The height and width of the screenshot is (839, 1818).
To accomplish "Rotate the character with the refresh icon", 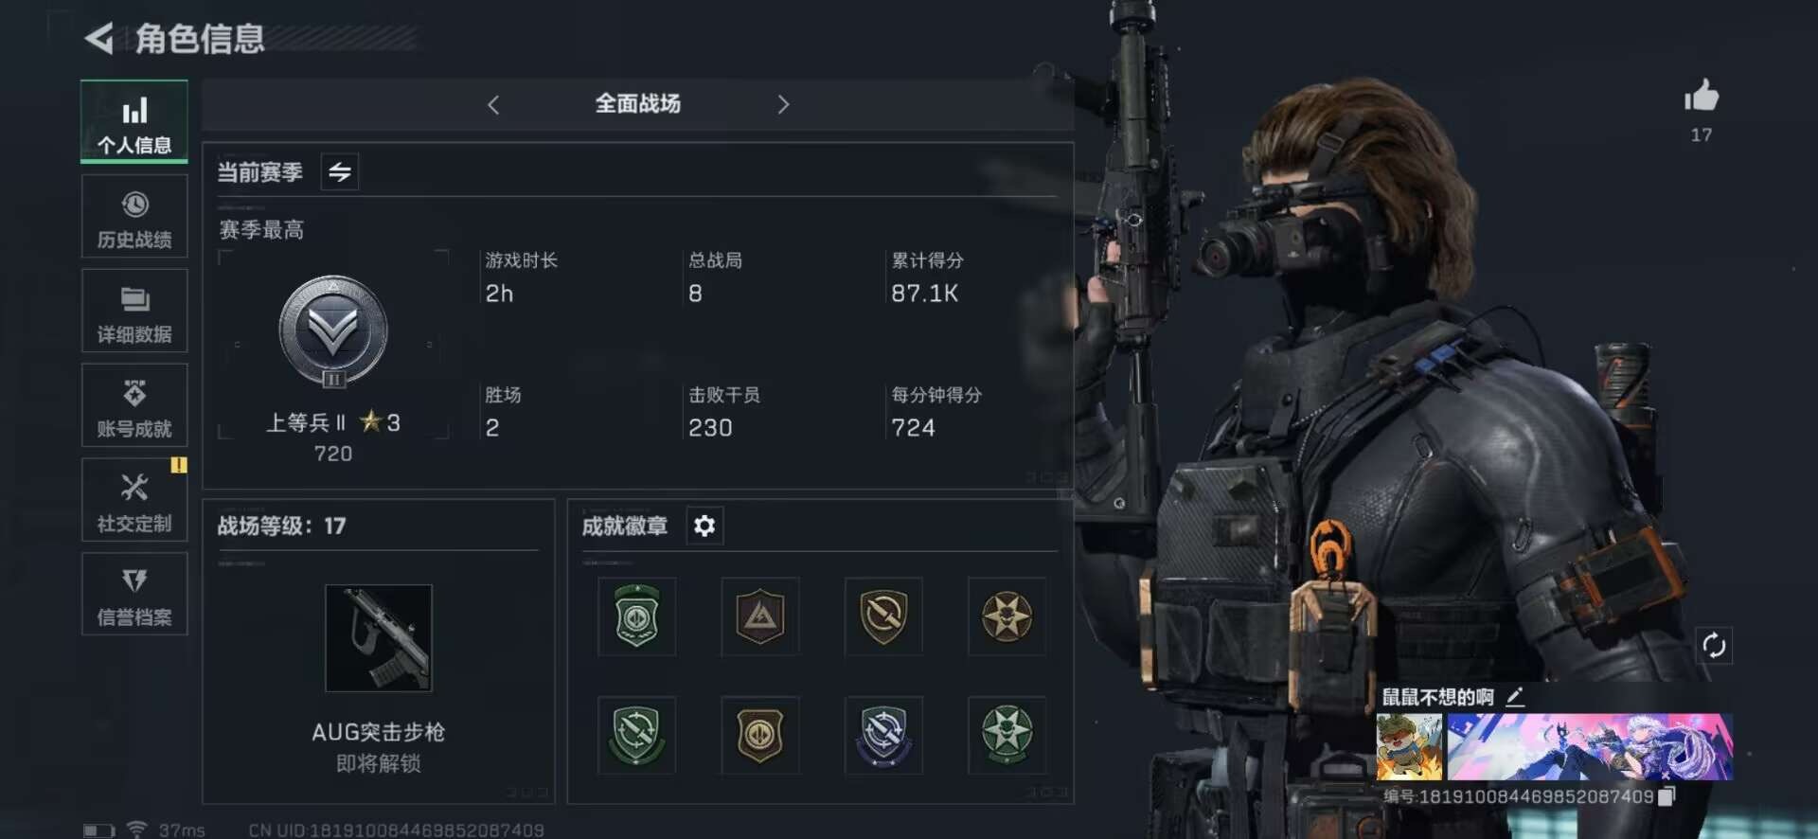I will click(1714, 646).
